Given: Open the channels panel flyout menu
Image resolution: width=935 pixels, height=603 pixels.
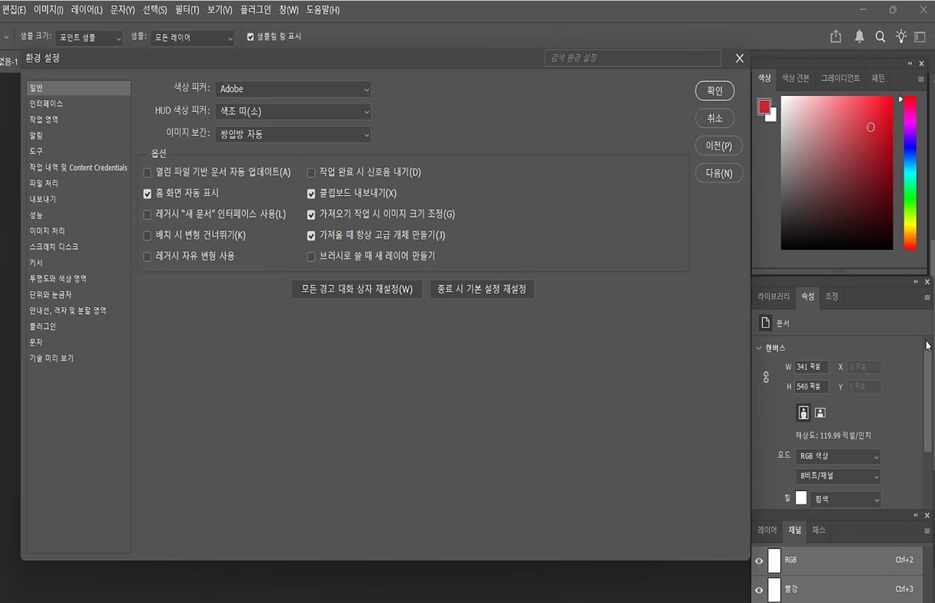Looking at the screenshot, I should click(927, 531).
